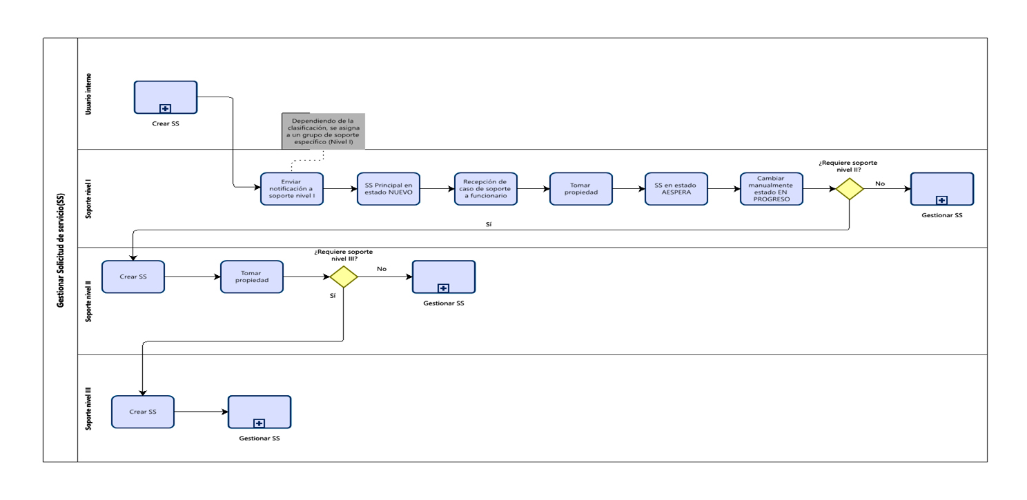Click the 'Recepción de caso de soporte a funcionario' task
Viewport: 1027px width, 500px height.
[x=485, y=188]
